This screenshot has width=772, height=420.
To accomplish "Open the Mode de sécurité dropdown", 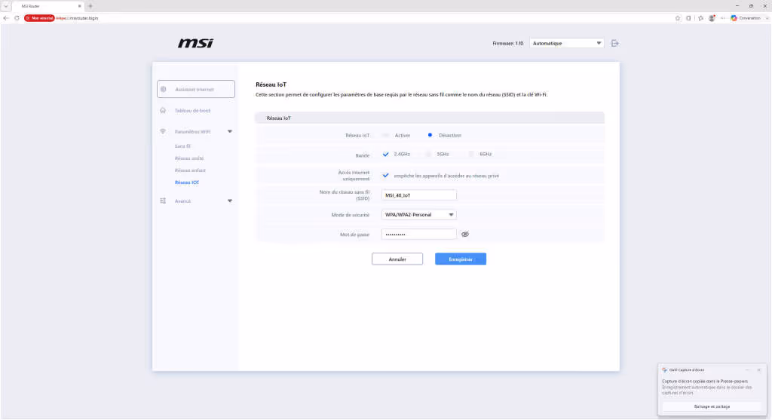I will (419, 215).
